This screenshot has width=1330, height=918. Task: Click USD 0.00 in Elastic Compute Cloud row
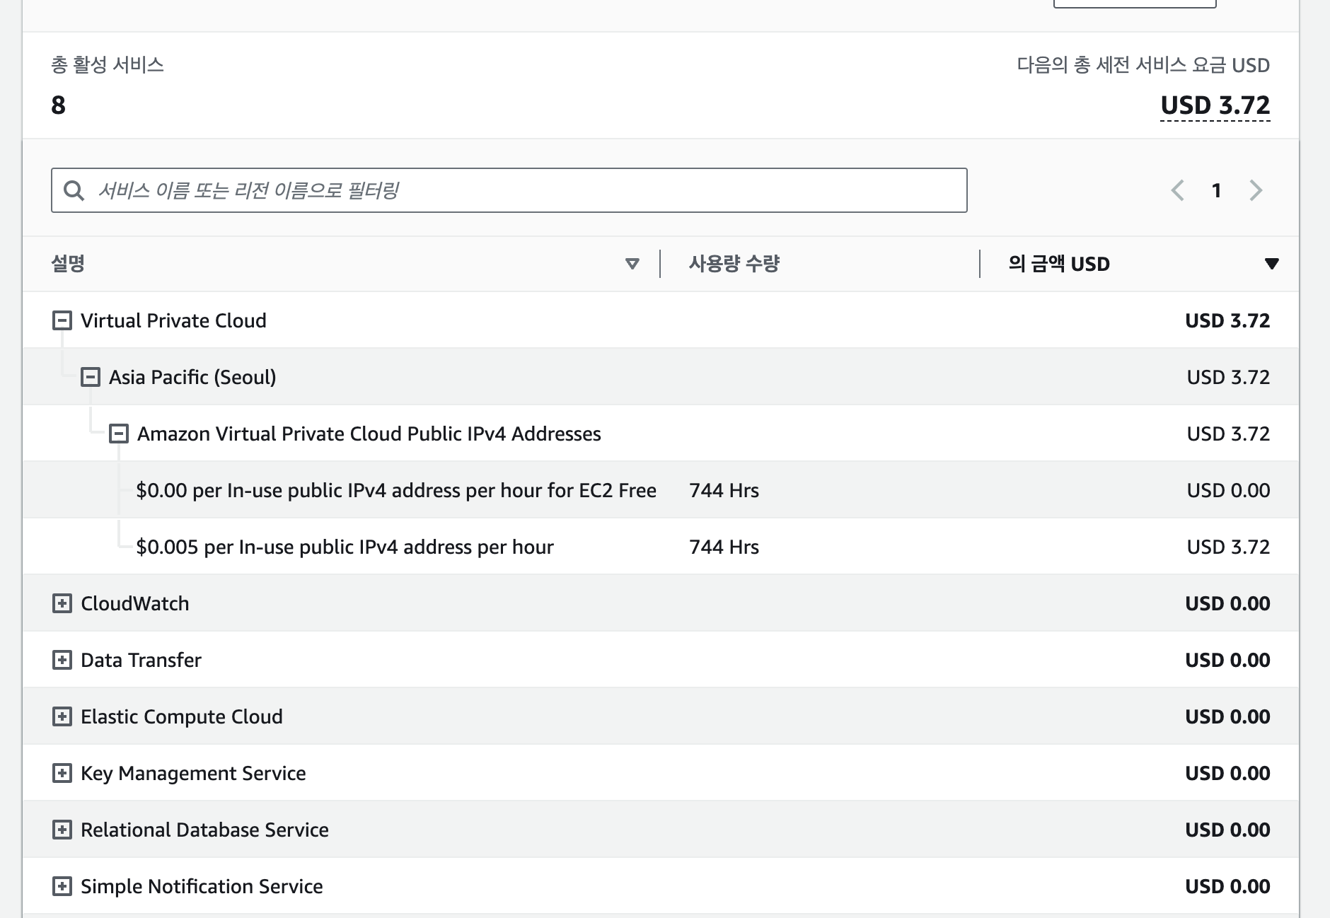click(1227, 716)
